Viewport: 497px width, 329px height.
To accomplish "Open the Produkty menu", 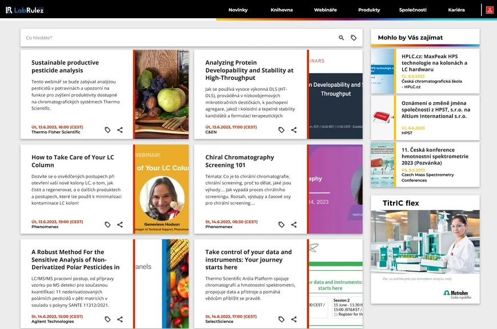I will 369,10.
